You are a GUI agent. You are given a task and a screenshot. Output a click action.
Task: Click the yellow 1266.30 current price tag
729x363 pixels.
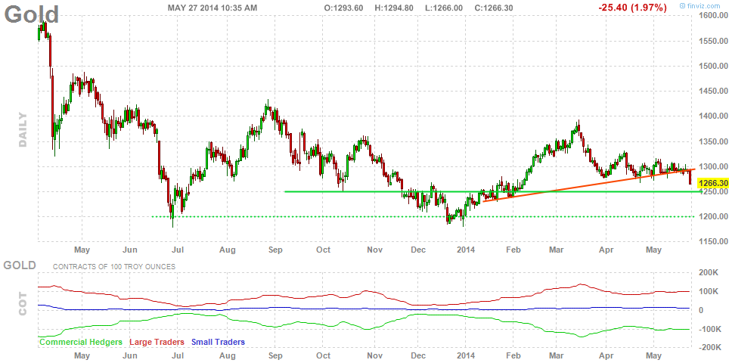coord(713,183)
